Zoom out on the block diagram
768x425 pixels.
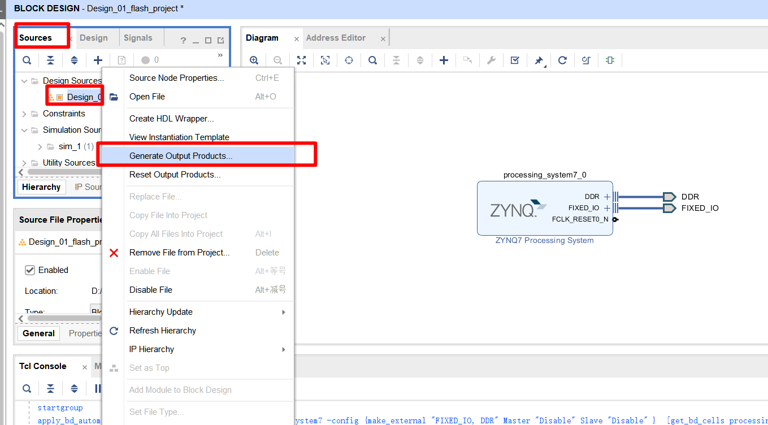coord(278,60)
